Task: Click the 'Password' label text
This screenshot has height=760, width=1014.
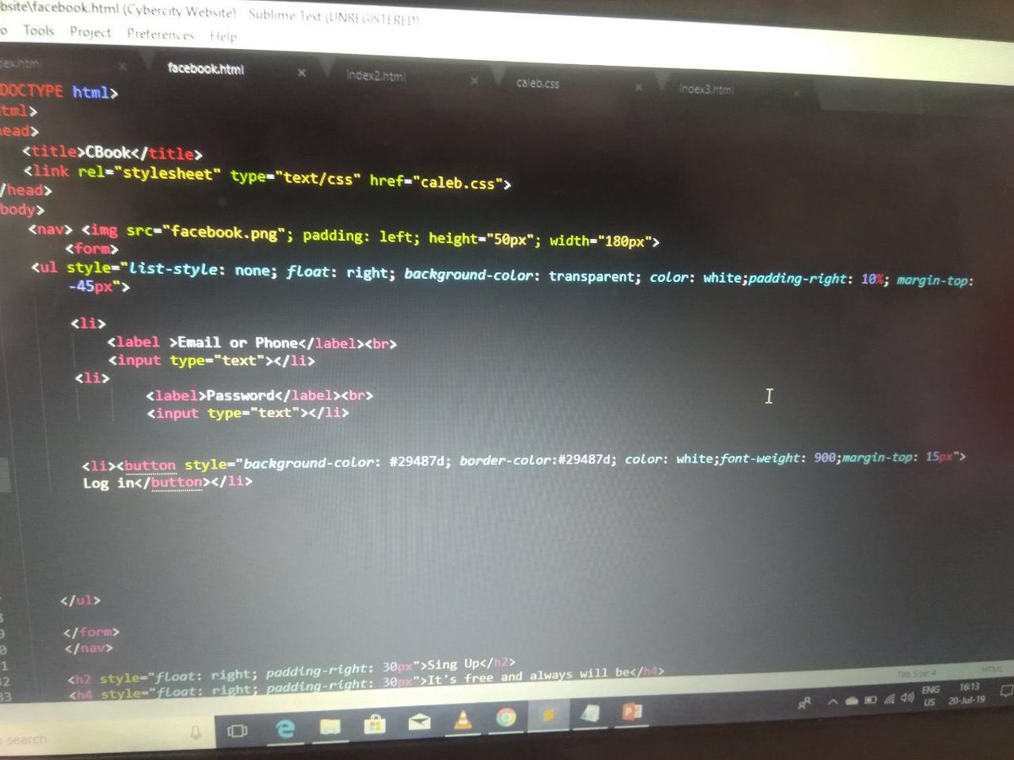Action: pyautogui.click(x=240, y=395)
